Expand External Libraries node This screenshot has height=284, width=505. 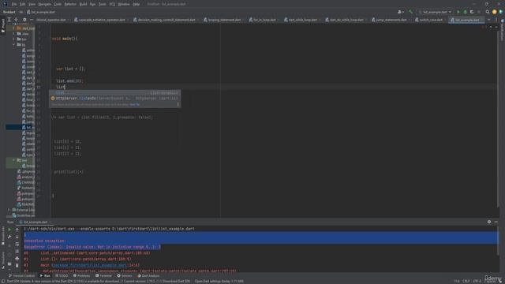coord(9,210)
